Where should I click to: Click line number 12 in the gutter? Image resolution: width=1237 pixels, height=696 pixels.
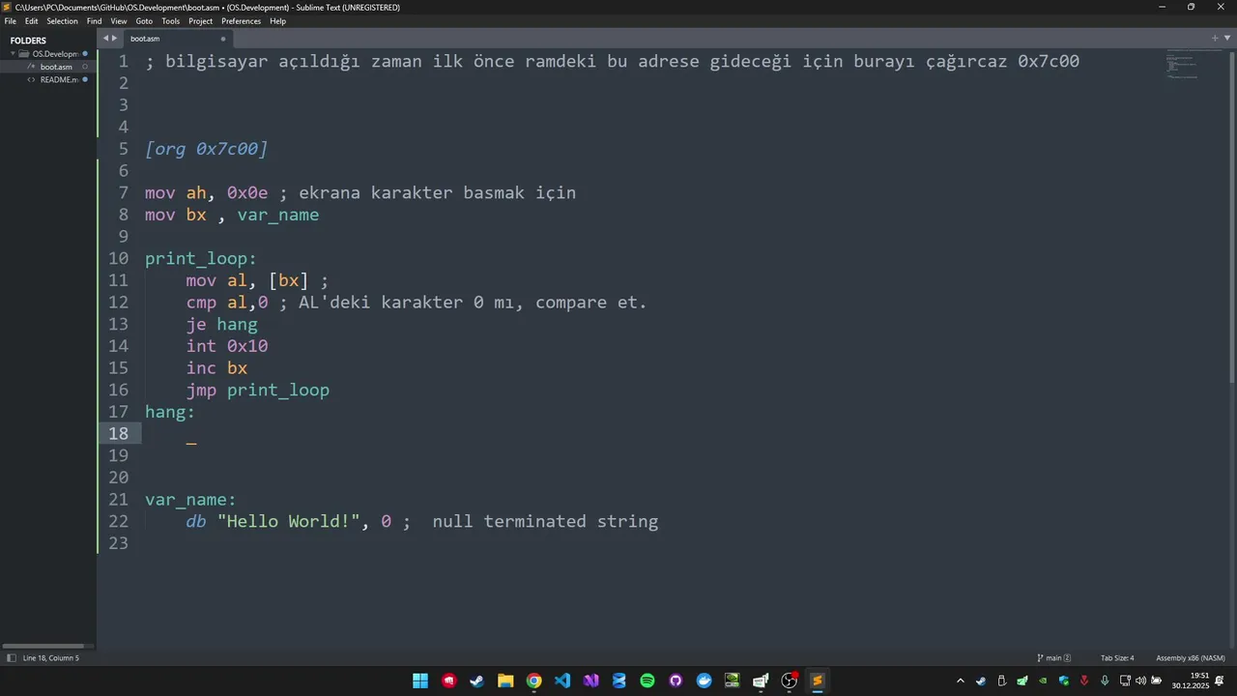pyautogui.click(x=118, y=303)
